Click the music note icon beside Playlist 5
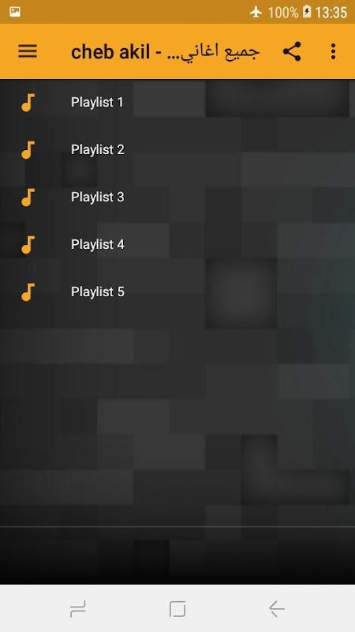355x632 pixels. click(x=28, y=292)
